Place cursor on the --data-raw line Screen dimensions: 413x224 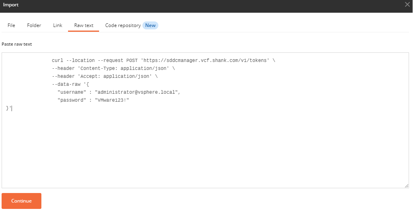(x=70, y=84)
